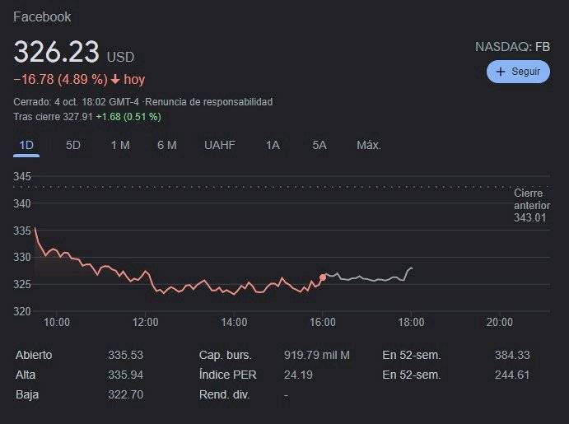Click the 16:00 time axis label
The image size is (569, 424).
coord(323,322)
